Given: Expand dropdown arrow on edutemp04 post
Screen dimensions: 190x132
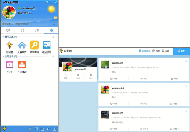Looking at the screenshot, I should pyautogui.click(x=187, y=86).
